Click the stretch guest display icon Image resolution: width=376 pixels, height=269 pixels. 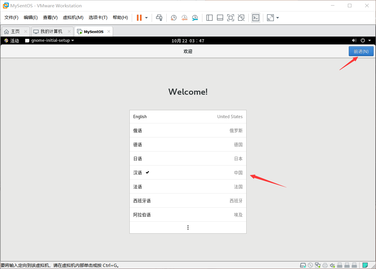pyautogui.click(x=270, y=18)
